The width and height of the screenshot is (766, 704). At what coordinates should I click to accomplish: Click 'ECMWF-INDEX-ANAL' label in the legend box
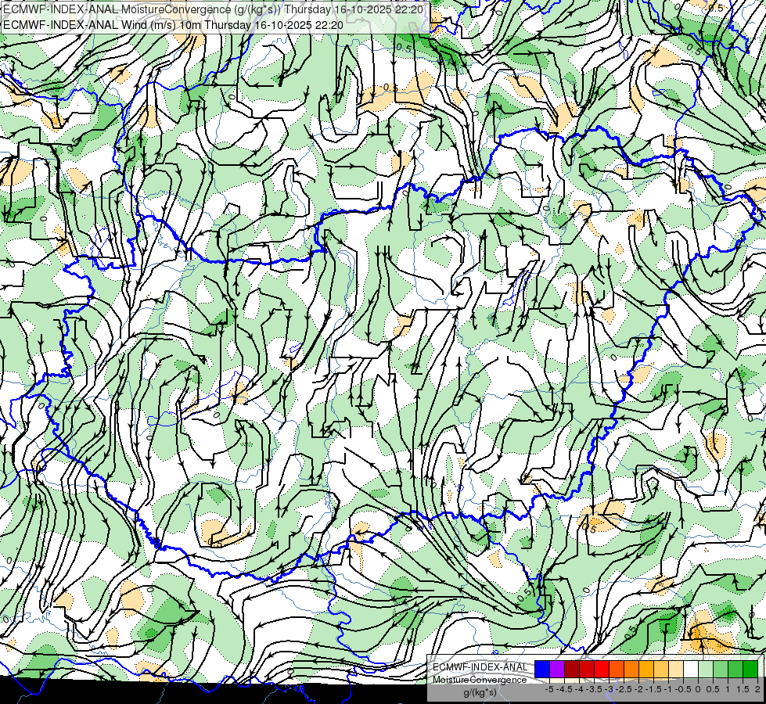pyautogui.click(x=480, y=667)
